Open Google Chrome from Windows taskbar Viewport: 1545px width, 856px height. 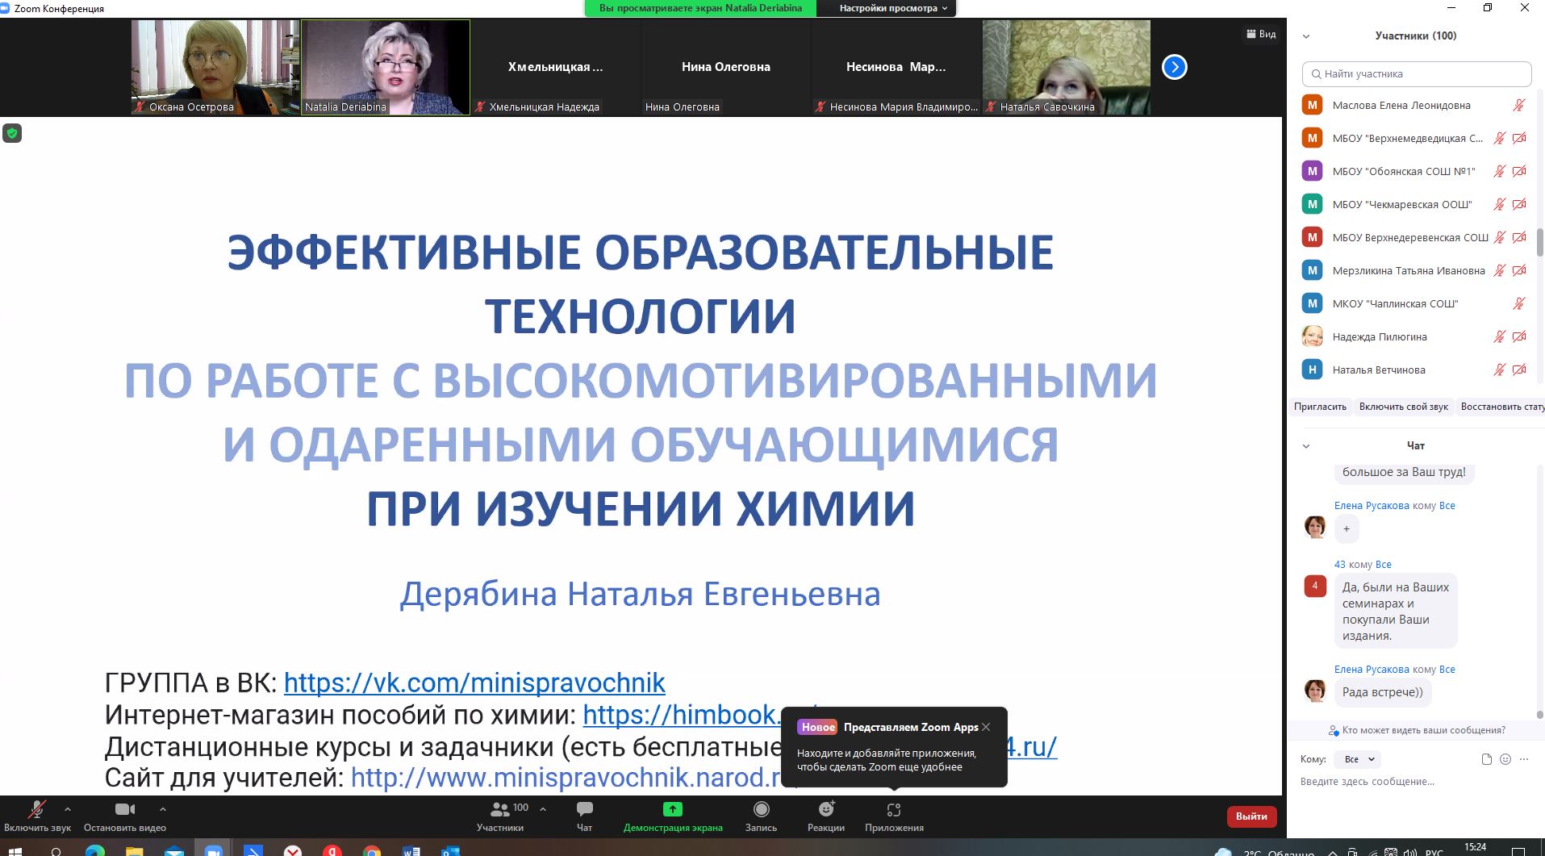pos(371,850)
